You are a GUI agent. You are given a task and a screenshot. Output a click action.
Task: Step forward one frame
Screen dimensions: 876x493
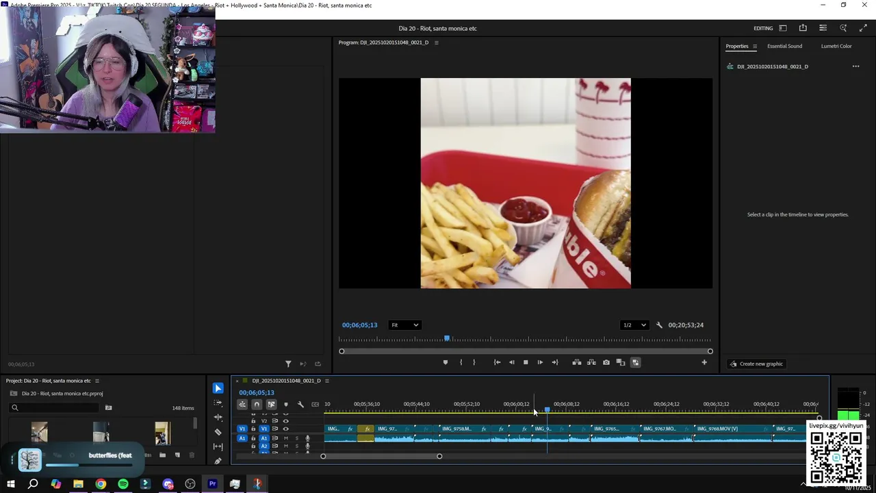[x=540, y=362]
